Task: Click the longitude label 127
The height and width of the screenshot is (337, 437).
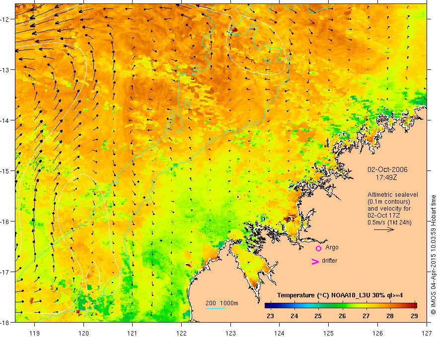Action: pos(427,333)
